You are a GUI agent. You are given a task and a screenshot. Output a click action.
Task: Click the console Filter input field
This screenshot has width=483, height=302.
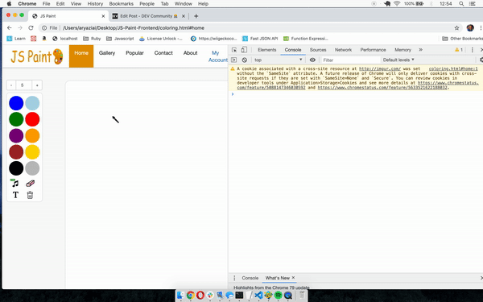(350, 60)
